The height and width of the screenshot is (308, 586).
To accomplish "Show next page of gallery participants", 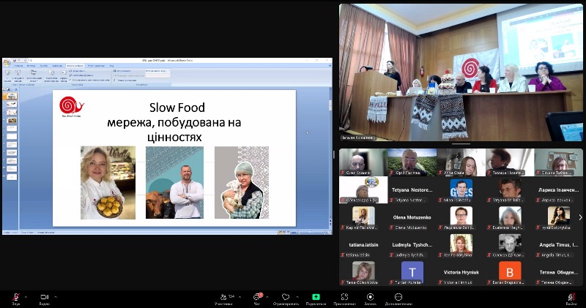I will click(x=580, y=217).
